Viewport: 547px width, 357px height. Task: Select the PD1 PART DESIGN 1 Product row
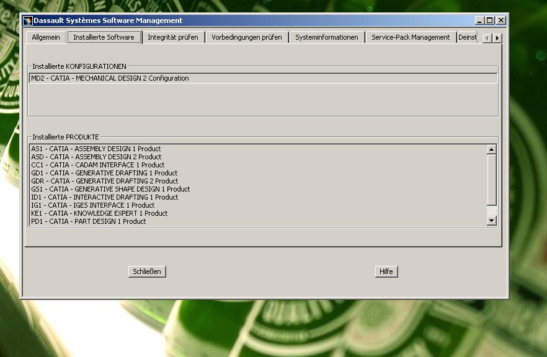[x=258, y=221]
